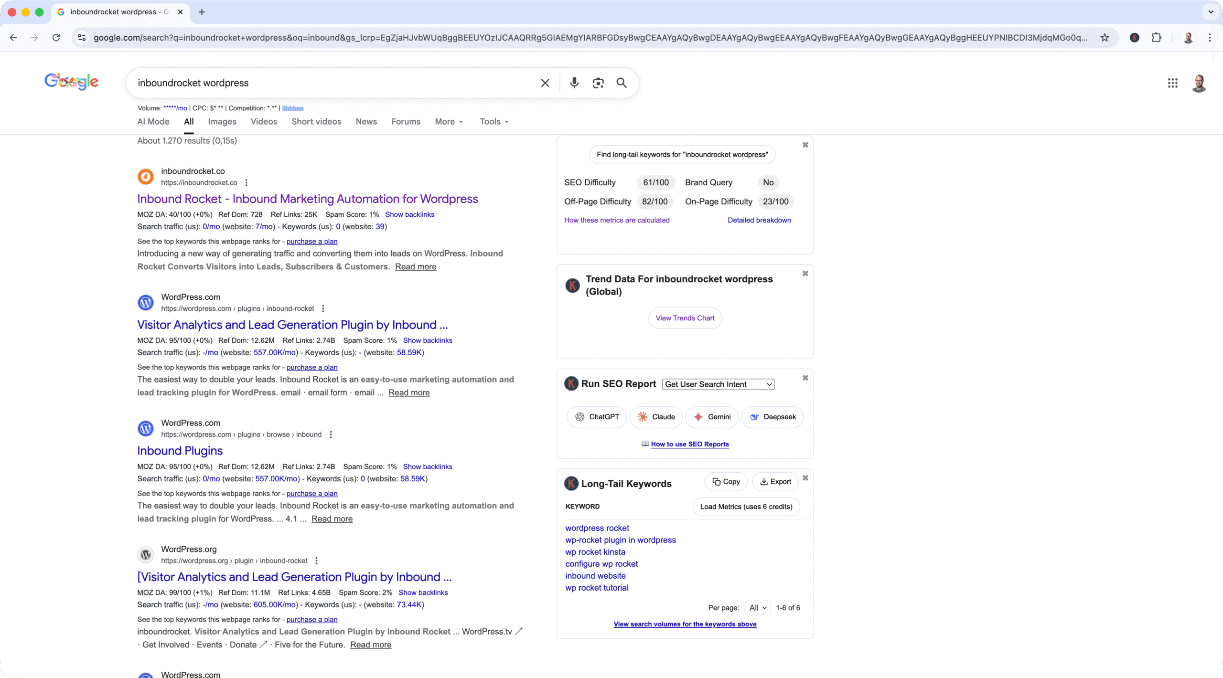The width and height of the screenshot is (1223, 678).
Task: Bookmark the page via the star icon
Action: [1105, 37]
